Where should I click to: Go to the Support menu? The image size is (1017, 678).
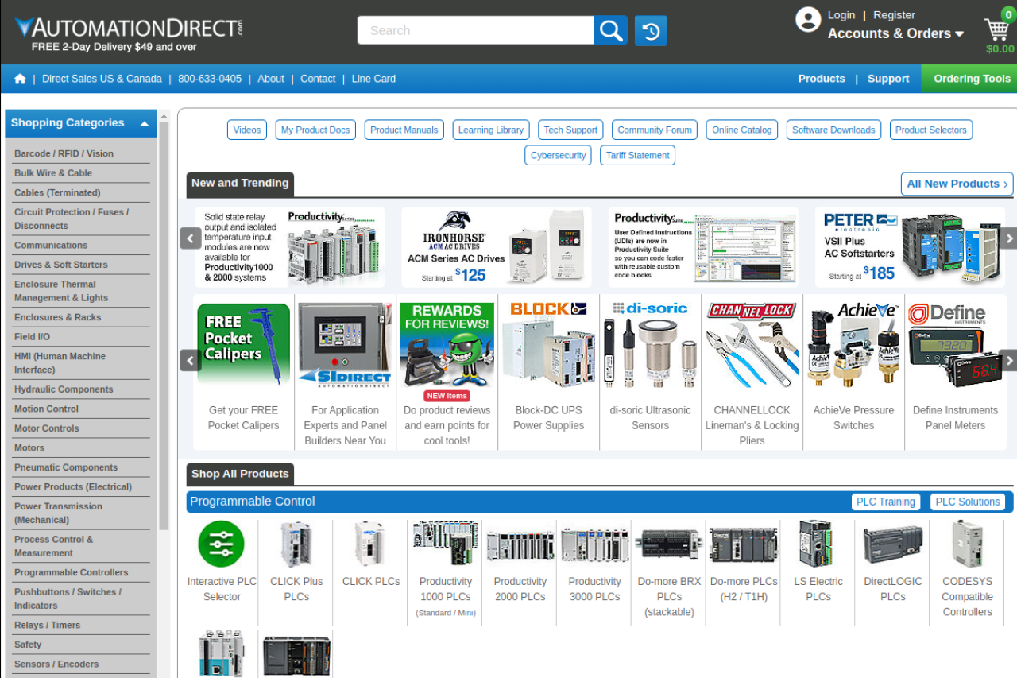887,79
